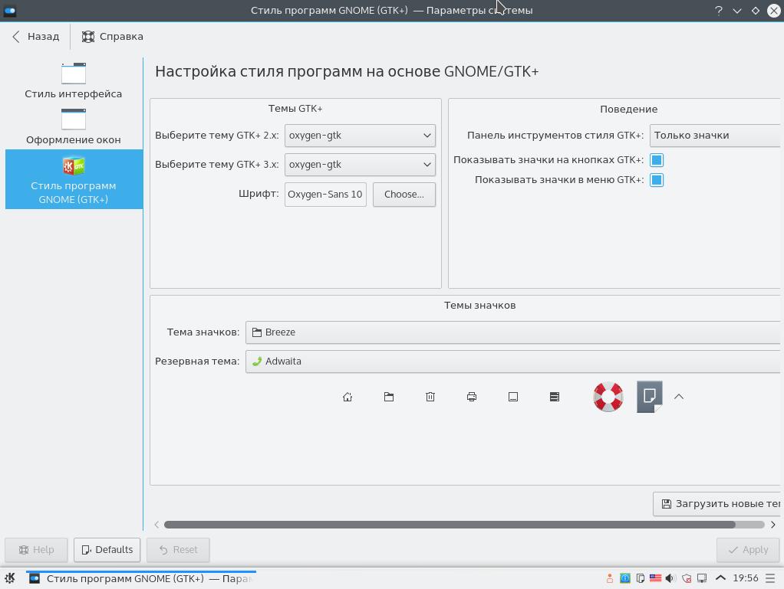
Task: Click the trash icon in preview row
Action: (430, 397)
